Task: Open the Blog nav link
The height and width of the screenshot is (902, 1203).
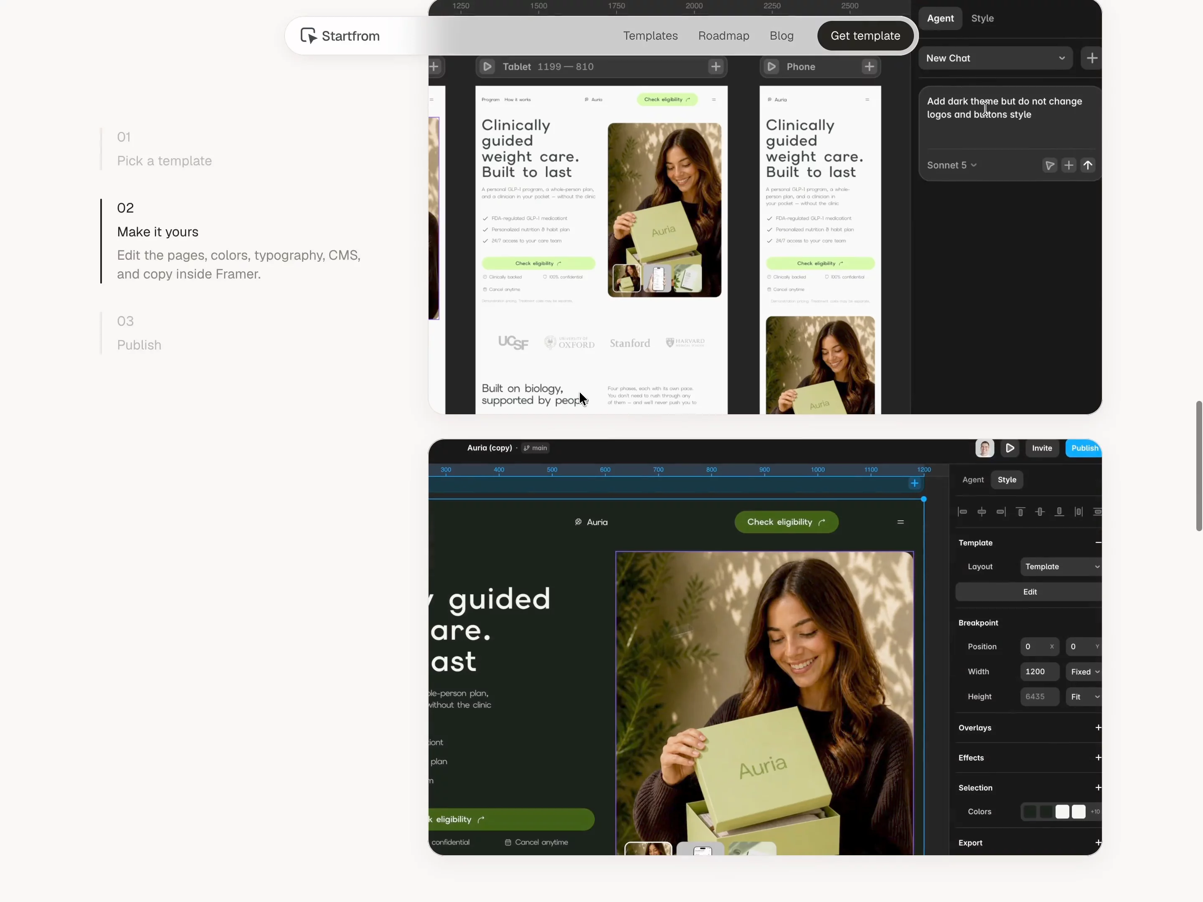Action: (782, 36)
